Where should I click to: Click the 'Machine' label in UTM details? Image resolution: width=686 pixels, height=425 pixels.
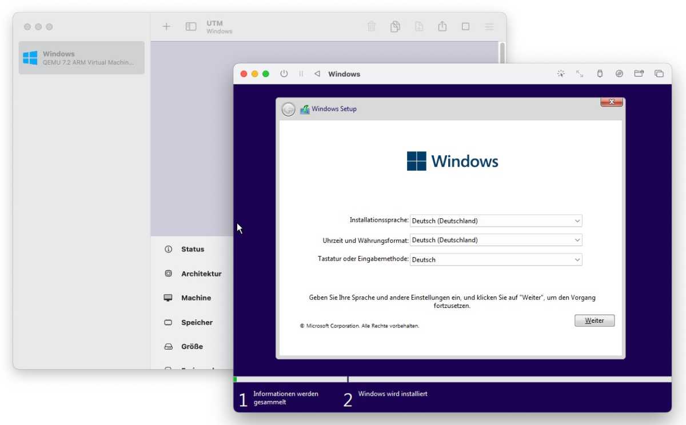[196, 298]
